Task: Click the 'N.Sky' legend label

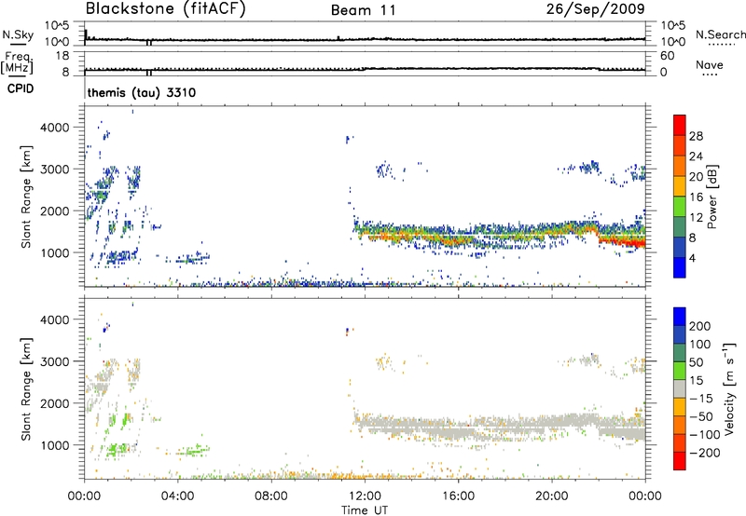Action: point(18,34)
